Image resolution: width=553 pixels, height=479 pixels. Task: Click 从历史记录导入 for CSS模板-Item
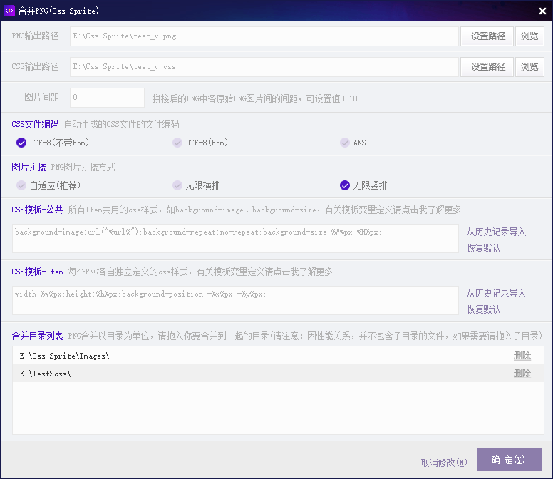coord(496,293)
